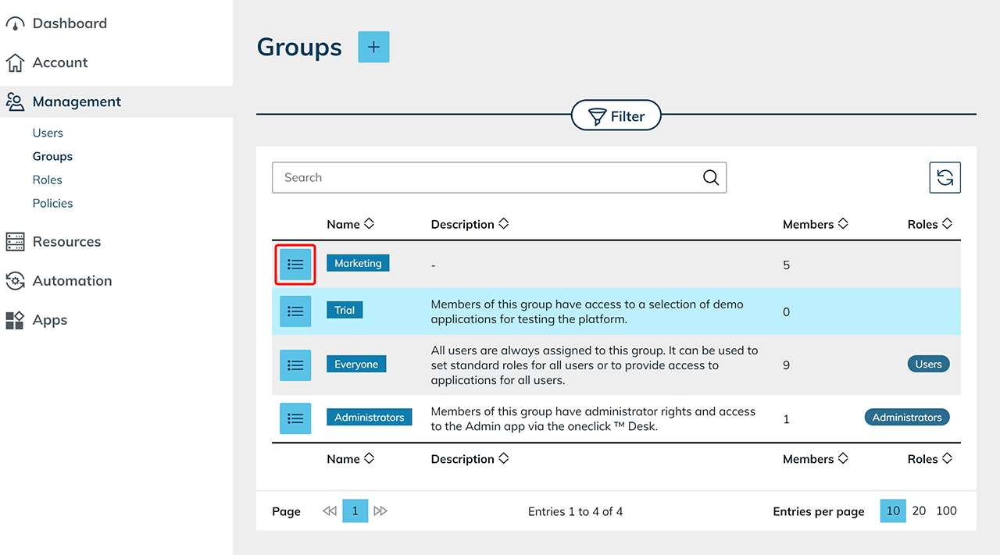
Task: Open the Everyone group list menu icon
Action: (x=295, y=365)
